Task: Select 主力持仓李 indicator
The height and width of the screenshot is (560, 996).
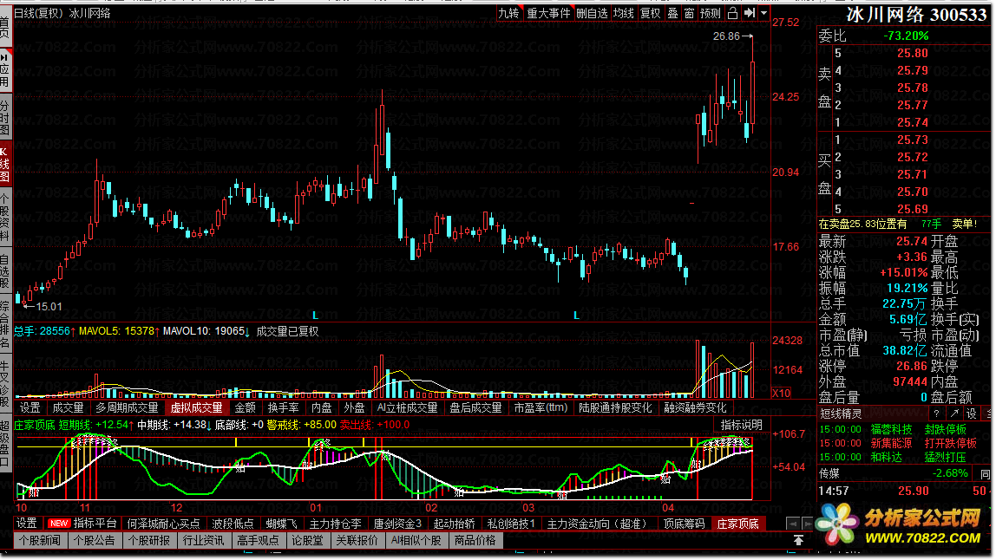Action: coord(336,524)
